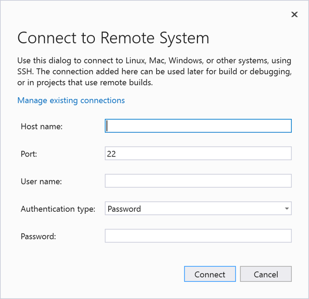The height and width of the screenshot is (299, 309).
Task: Click the selected Password value in combo box
Action: pyautogui.click(x=124, y=209)
